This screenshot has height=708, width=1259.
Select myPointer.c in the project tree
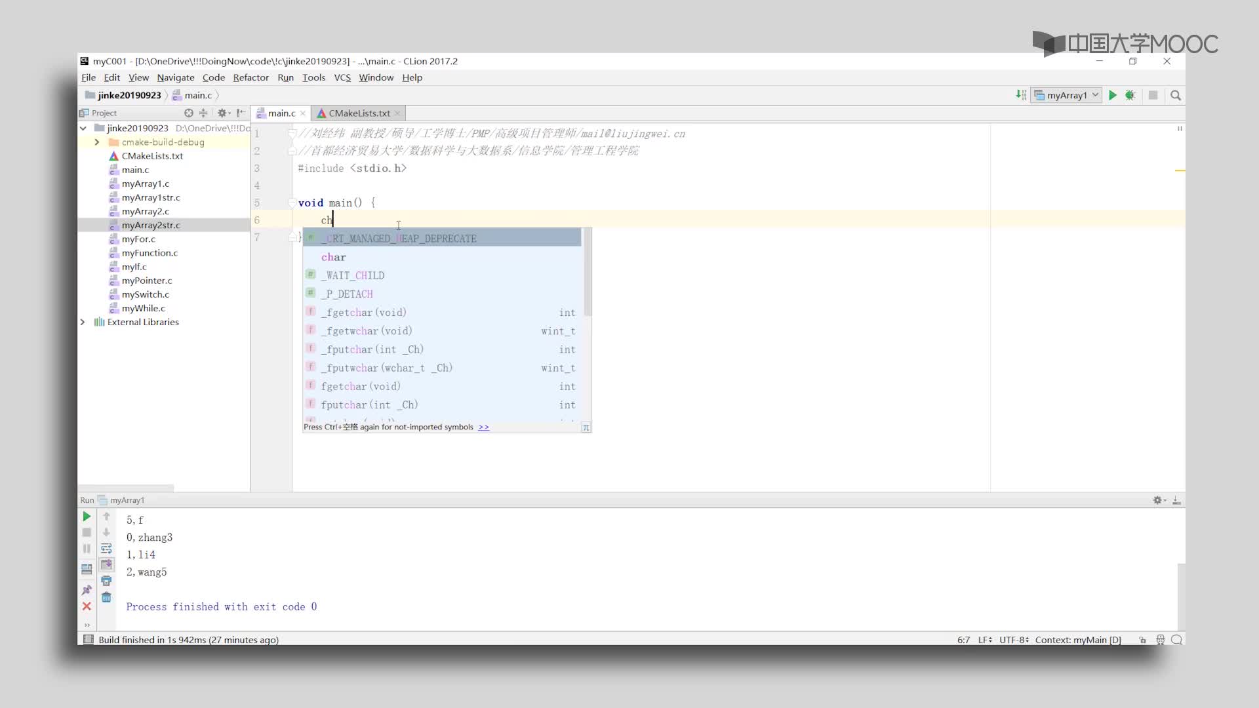147,281
